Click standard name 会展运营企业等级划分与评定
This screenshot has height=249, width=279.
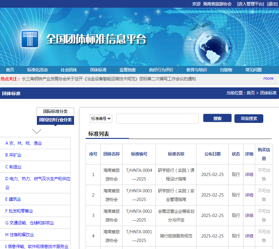point(176,215)
